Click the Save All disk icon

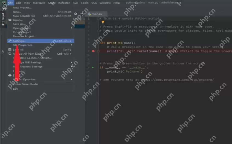coord(10,50)
